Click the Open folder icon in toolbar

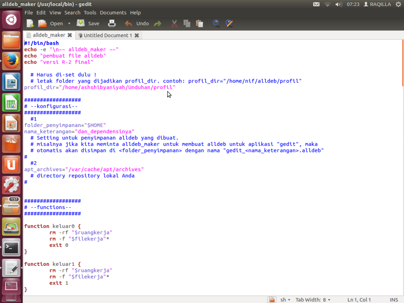(x=42, y=23)
